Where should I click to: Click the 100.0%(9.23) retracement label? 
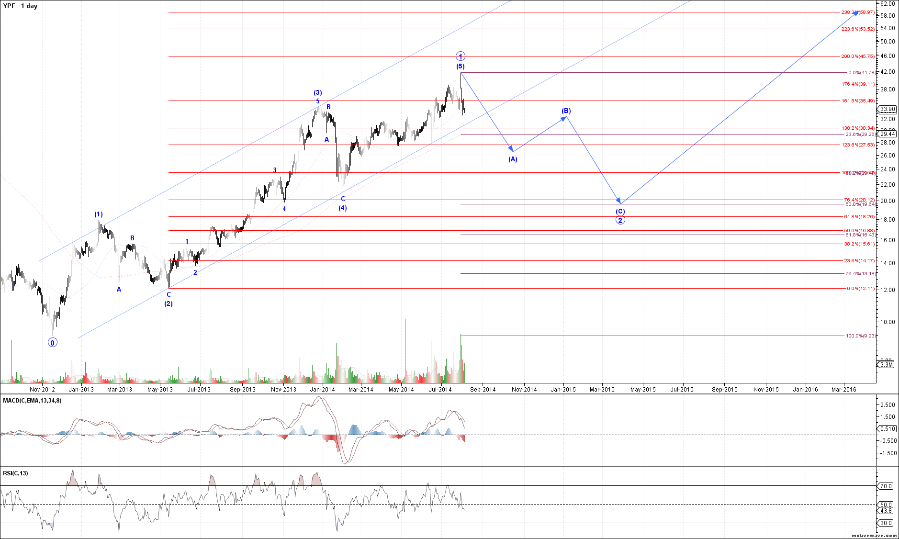(x=860, y=336)
